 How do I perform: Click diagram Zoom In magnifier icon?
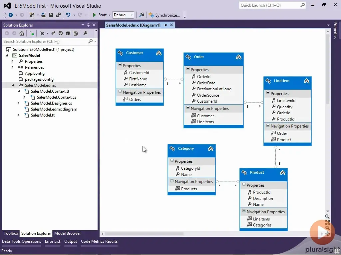pos(327,216)
